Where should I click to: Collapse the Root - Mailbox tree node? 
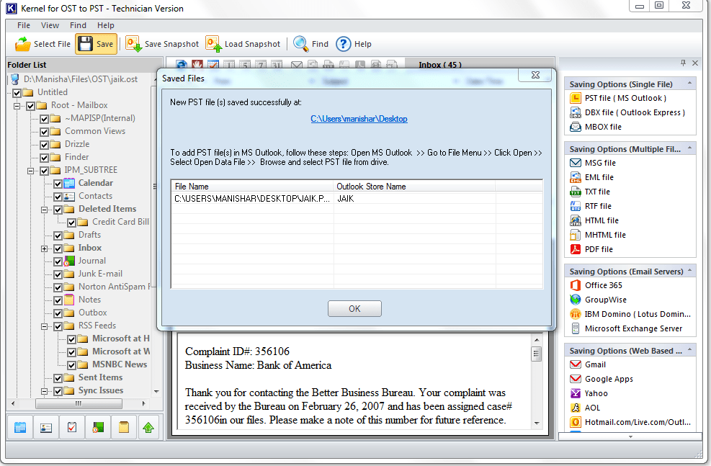[17, 106]
